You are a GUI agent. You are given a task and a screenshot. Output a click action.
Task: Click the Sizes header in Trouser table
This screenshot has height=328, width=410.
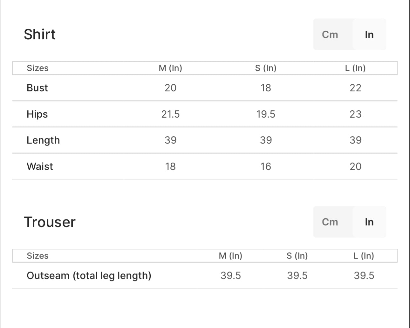coord(38,256)
